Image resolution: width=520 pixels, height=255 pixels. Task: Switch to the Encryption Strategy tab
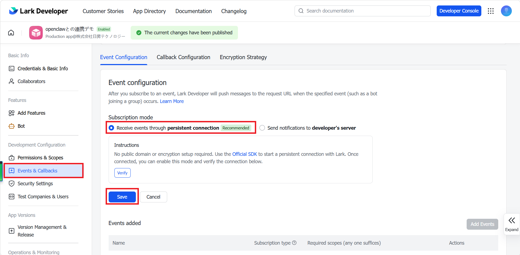pos(243,57)
